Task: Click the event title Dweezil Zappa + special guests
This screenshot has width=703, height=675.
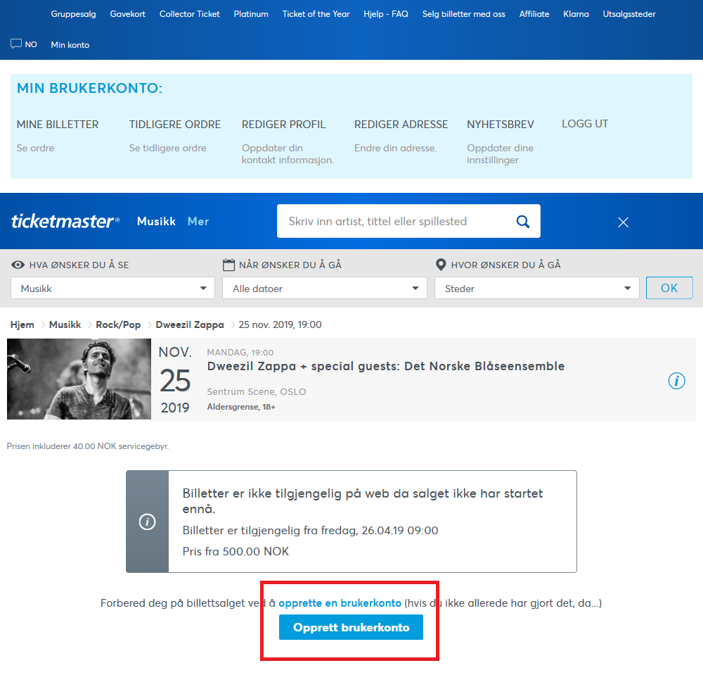Action: (x=385, y=366)
